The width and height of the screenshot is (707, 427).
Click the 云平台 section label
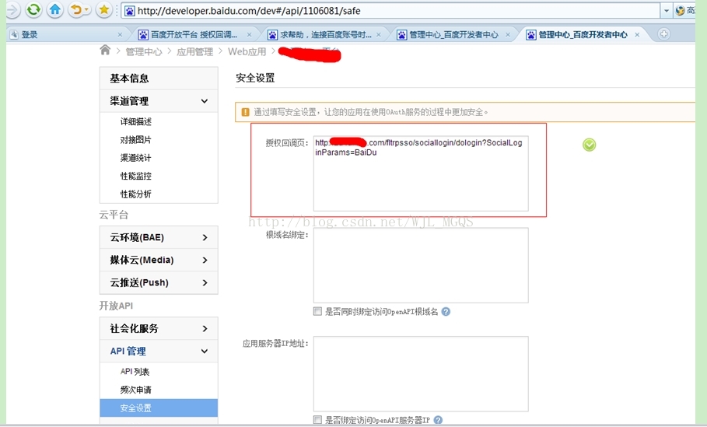point(114,215)
